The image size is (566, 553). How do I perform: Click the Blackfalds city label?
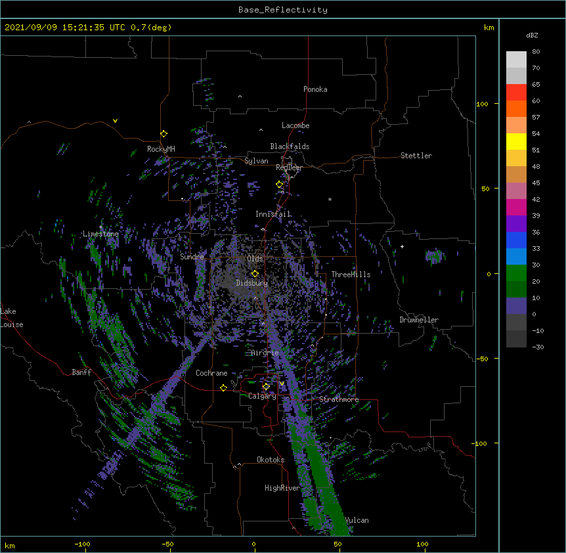290,146
